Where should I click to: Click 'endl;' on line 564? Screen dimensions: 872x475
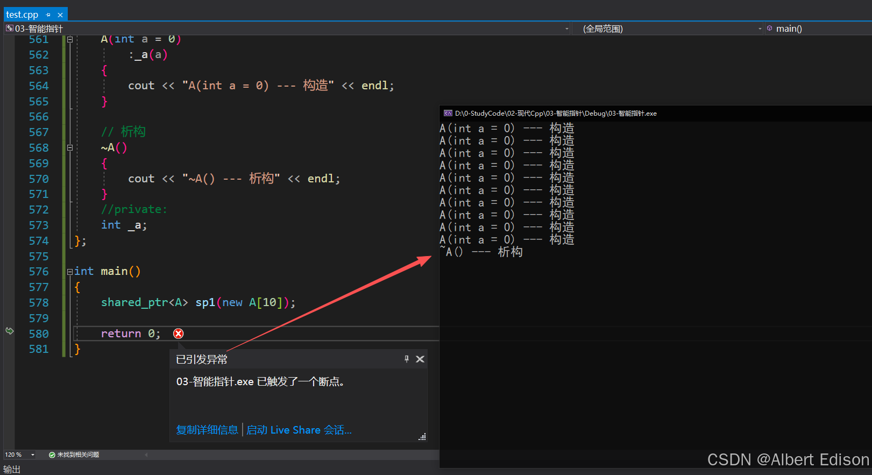pyautogui.click(x=378, y=86)
